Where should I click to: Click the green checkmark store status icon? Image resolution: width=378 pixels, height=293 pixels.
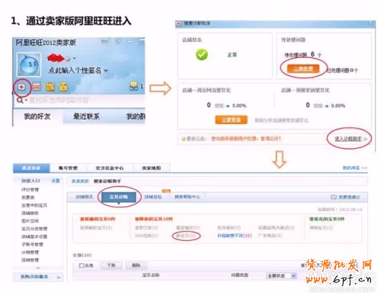tap(201, 55)
